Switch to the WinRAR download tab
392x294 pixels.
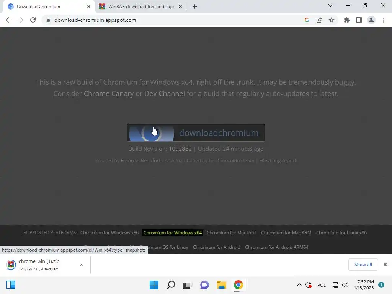click(140, 7)
